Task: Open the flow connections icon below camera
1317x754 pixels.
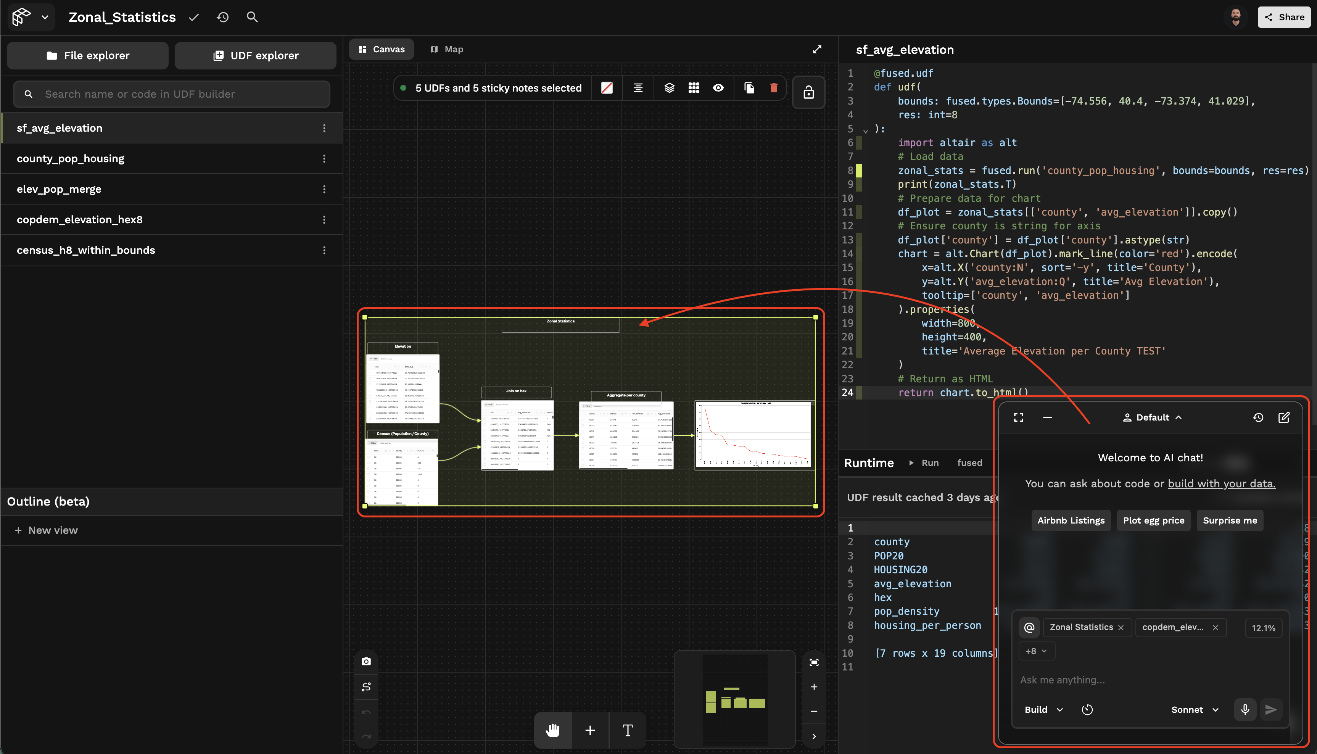Action: (x=366, y=686)
